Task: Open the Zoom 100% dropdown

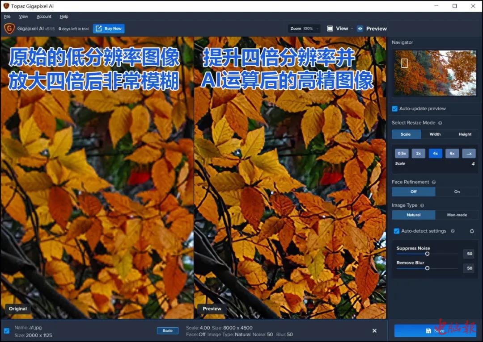Action: (x=305, y=29)
